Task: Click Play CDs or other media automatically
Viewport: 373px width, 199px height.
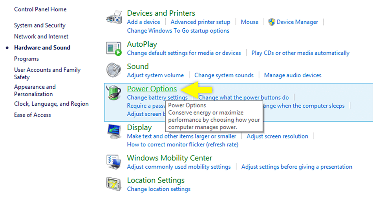Action: (300, 53)
